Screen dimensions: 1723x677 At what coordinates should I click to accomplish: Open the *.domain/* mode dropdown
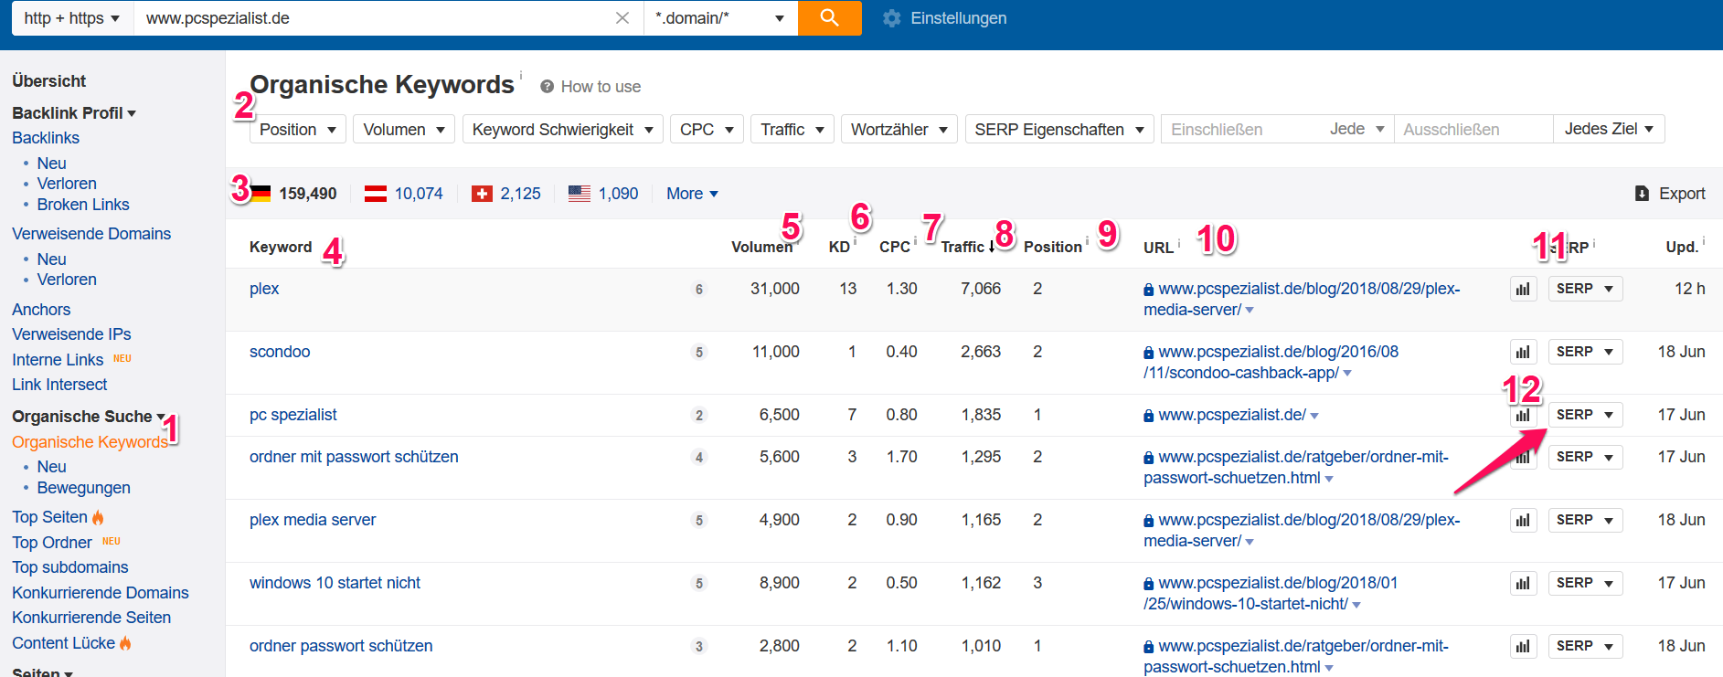(720, 18)
